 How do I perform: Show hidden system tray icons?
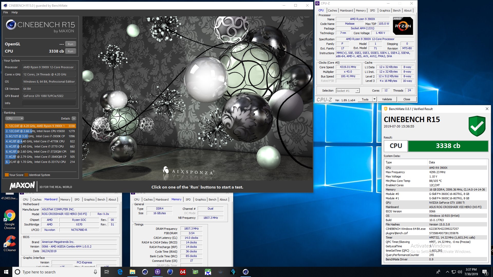(x=447, y=272)
